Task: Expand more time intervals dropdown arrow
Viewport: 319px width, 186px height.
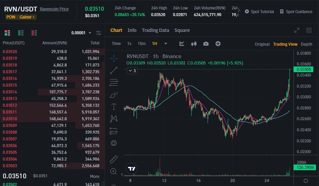Action: point(166,44)
